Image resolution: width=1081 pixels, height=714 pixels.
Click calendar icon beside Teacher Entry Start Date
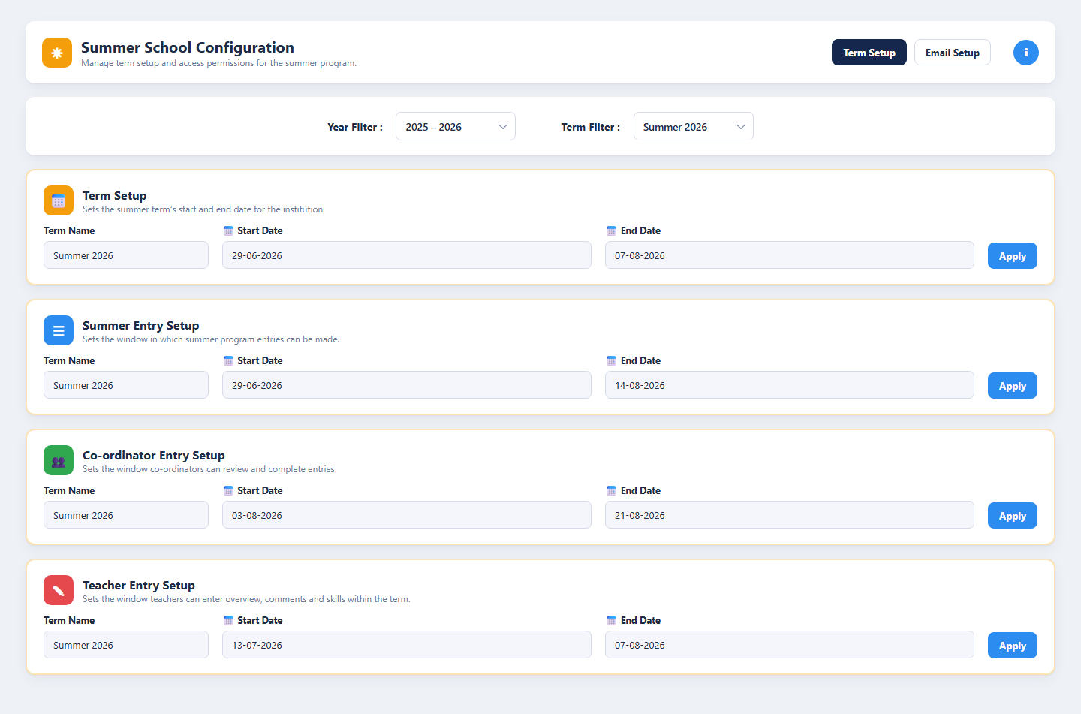tap(228, 620)
